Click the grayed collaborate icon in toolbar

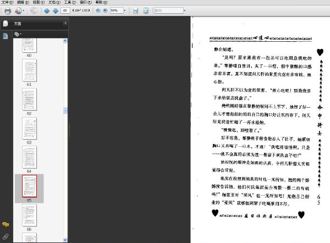(34, 10)
